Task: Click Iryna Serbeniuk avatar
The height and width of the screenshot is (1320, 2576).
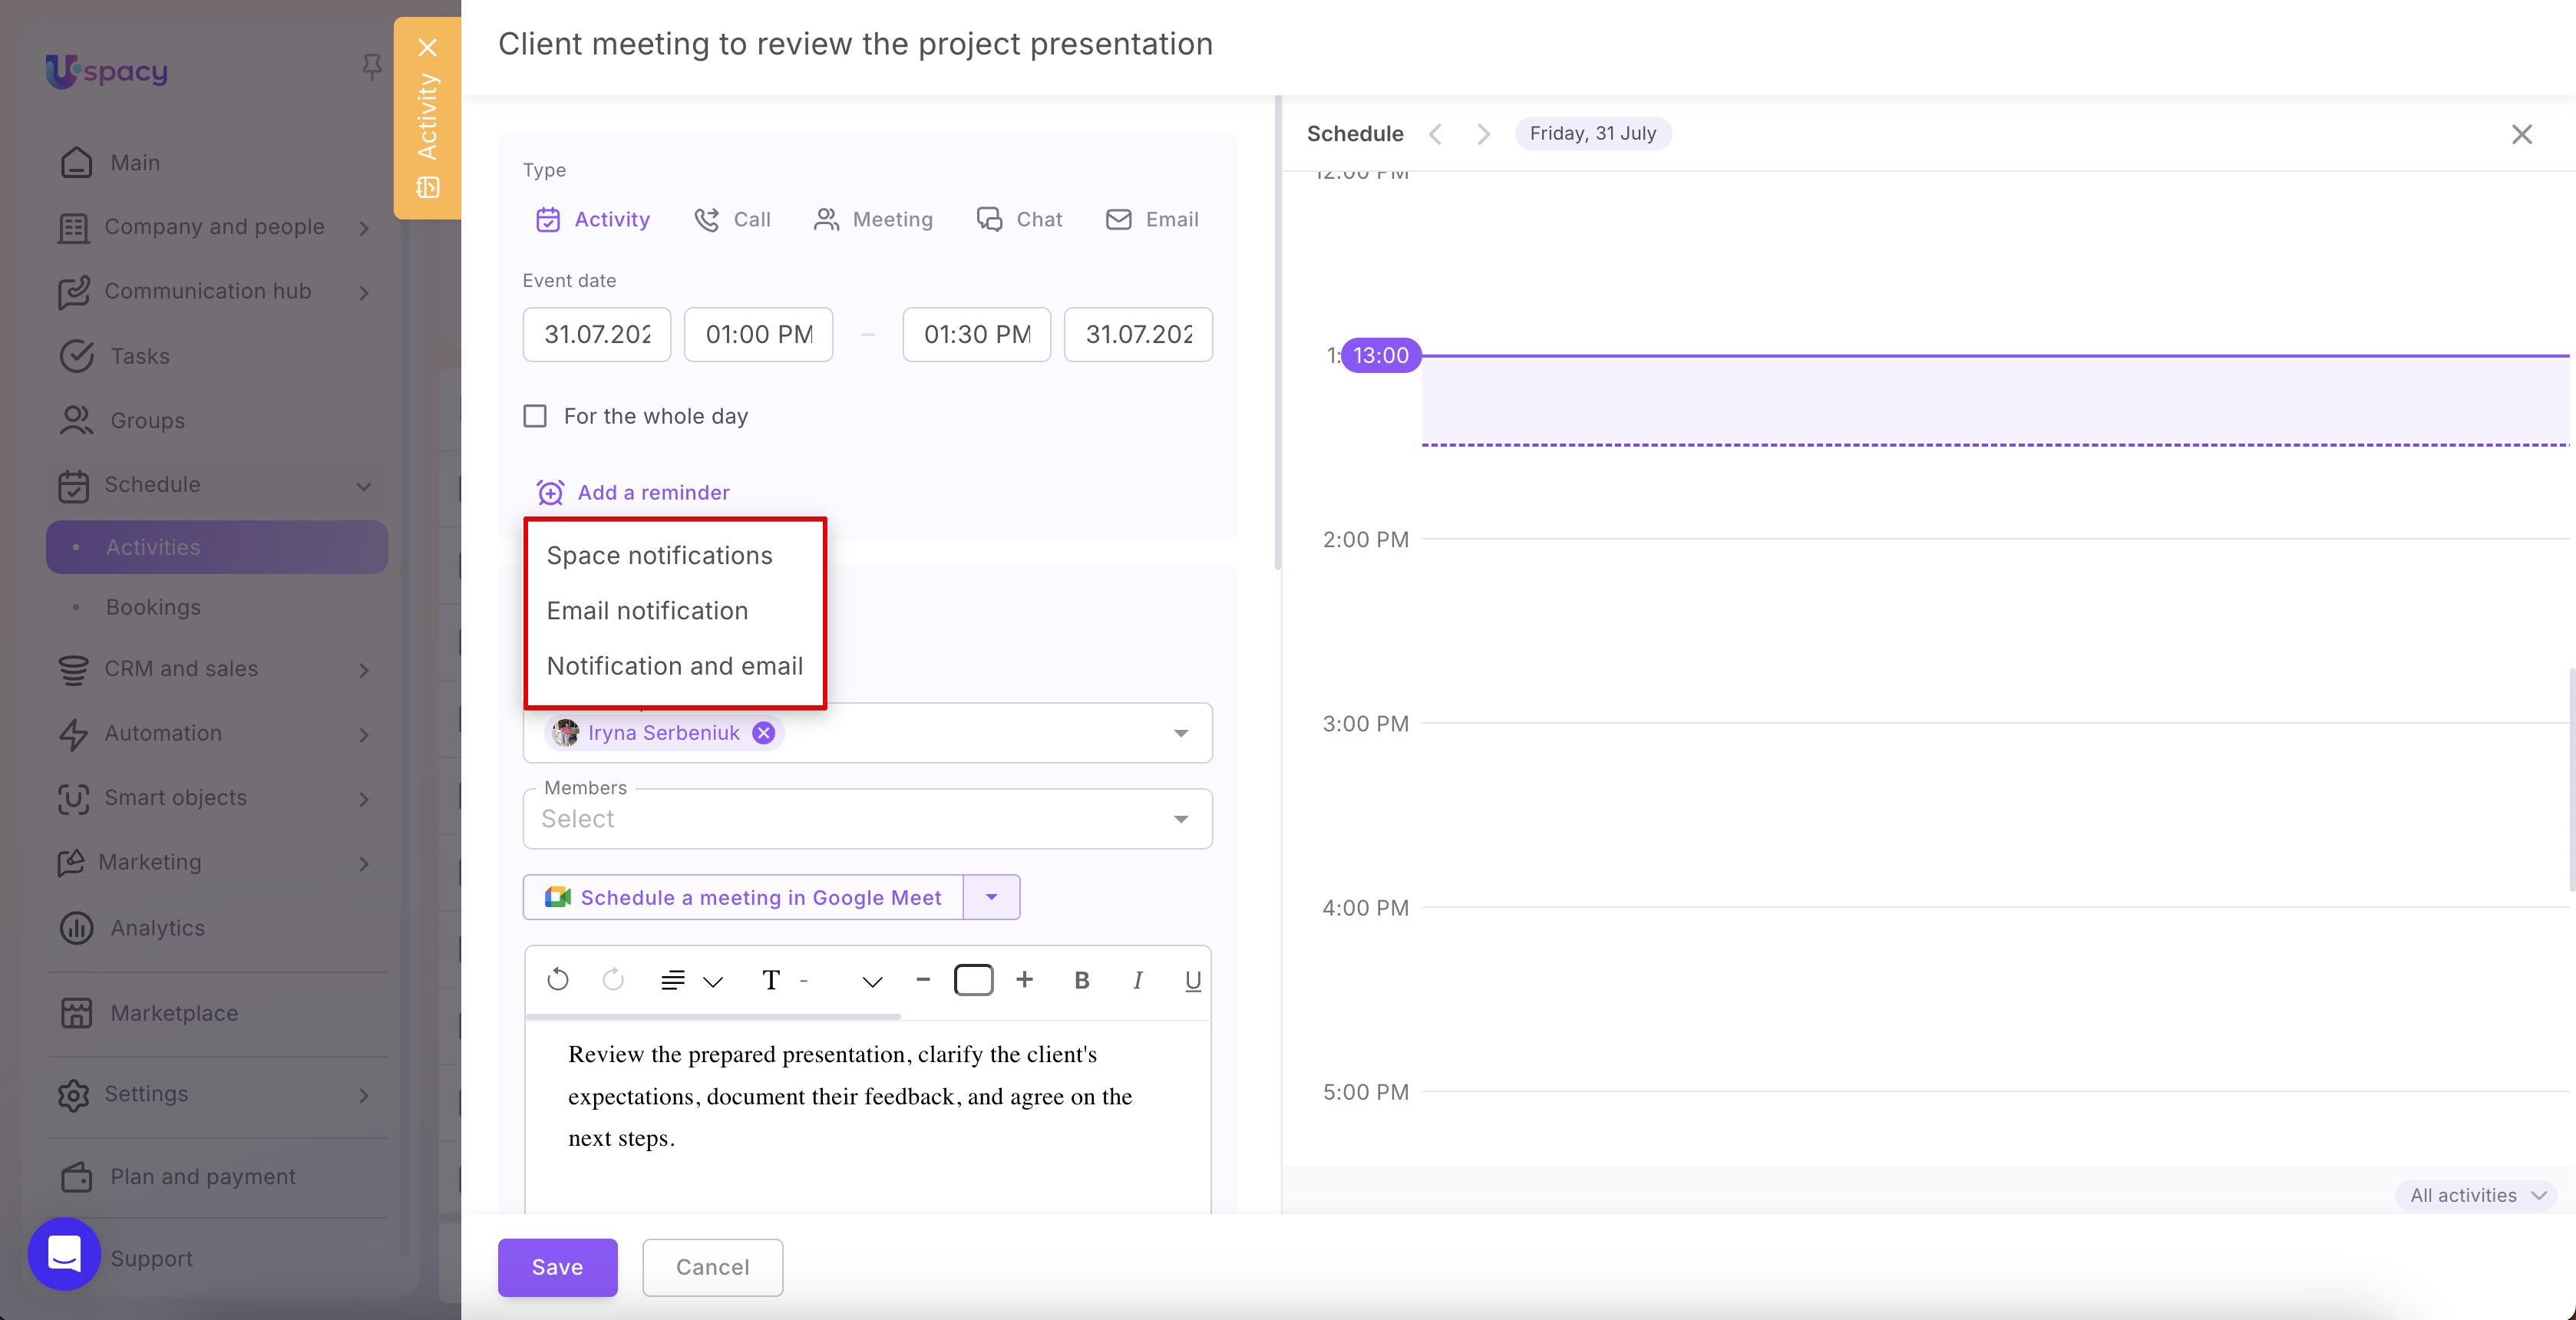Action: point(566,733)
